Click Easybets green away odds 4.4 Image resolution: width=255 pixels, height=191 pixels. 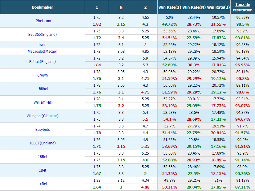pyautogui.click(x=145, y=133)
